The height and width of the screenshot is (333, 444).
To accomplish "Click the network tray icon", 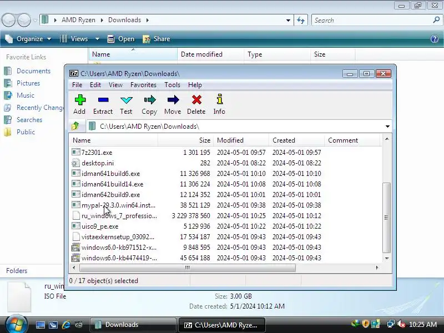I will pyautogui.click(x=391, y=324).
